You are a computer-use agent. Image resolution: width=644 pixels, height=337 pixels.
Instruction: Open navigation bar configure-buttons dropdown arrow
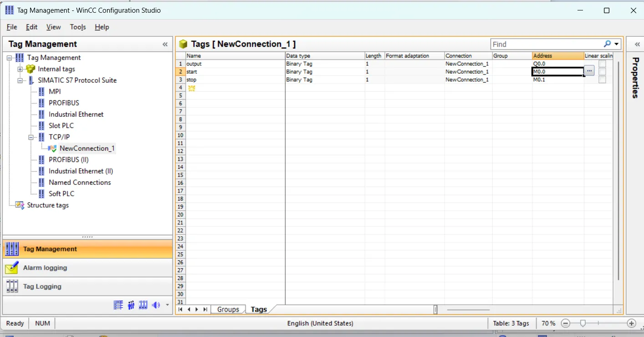tap(168, 305)
